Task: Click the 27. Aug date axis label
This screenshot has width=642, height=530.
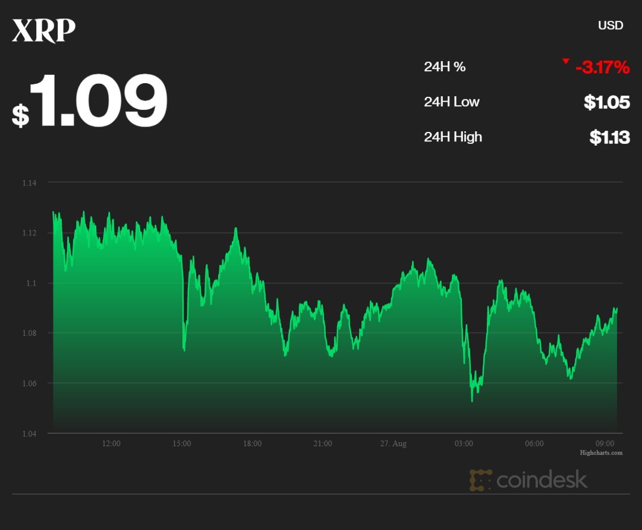Action: click(394, 444)
